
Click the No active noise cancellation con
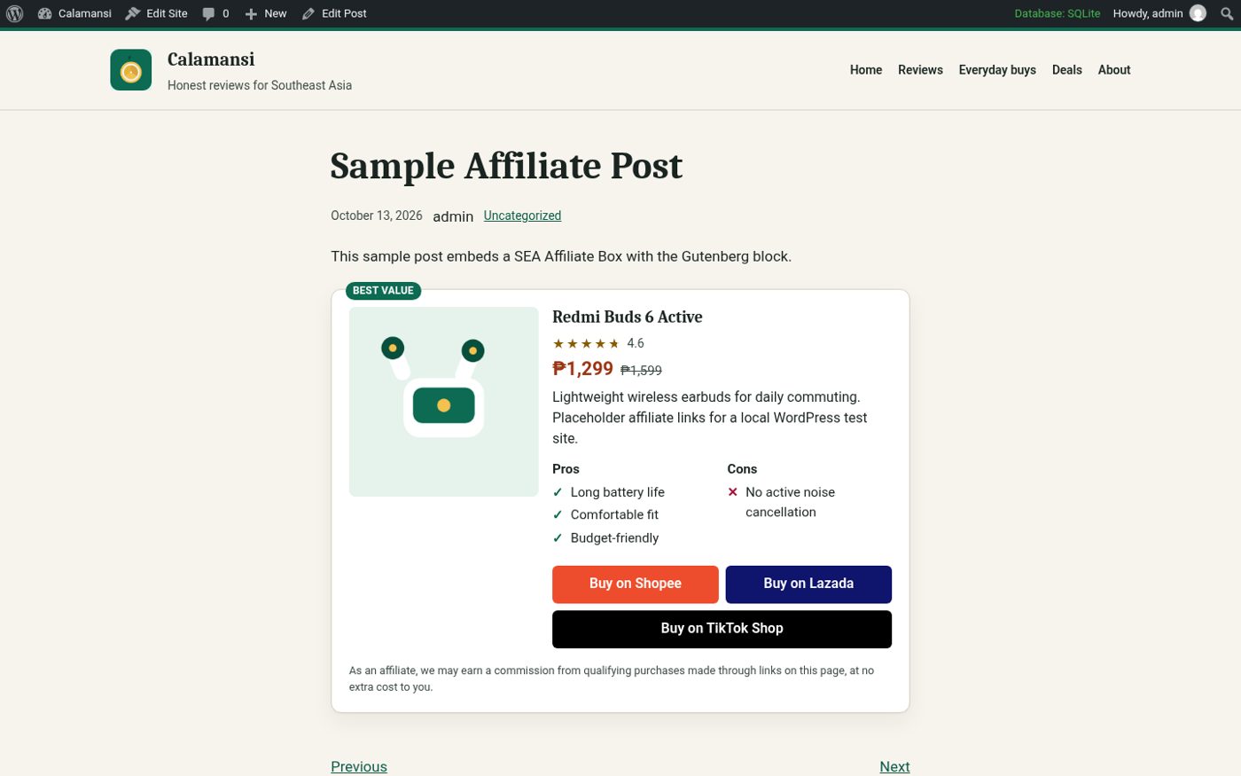[x=790, y=502]
